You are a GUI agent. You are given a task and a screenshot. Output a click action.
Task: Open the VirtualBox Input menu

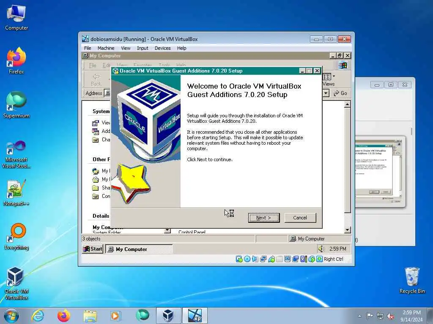[x=143, y=48]
